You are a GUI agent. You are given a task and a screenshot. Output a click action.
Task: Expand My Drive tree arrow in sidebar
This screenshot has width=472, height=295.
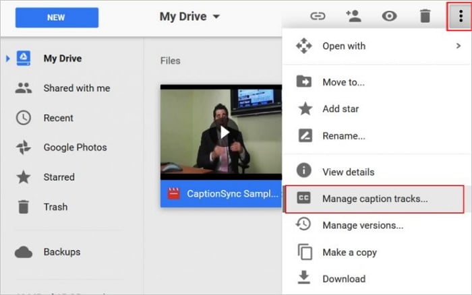[7, 59]
